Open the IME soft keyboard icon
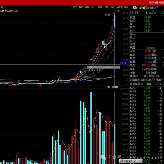The image size is (164, 164). coord(141,161)
